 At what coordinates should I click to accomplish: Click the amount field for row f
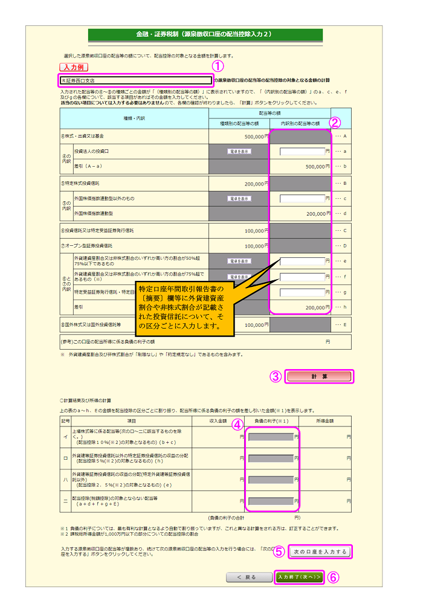302,277
